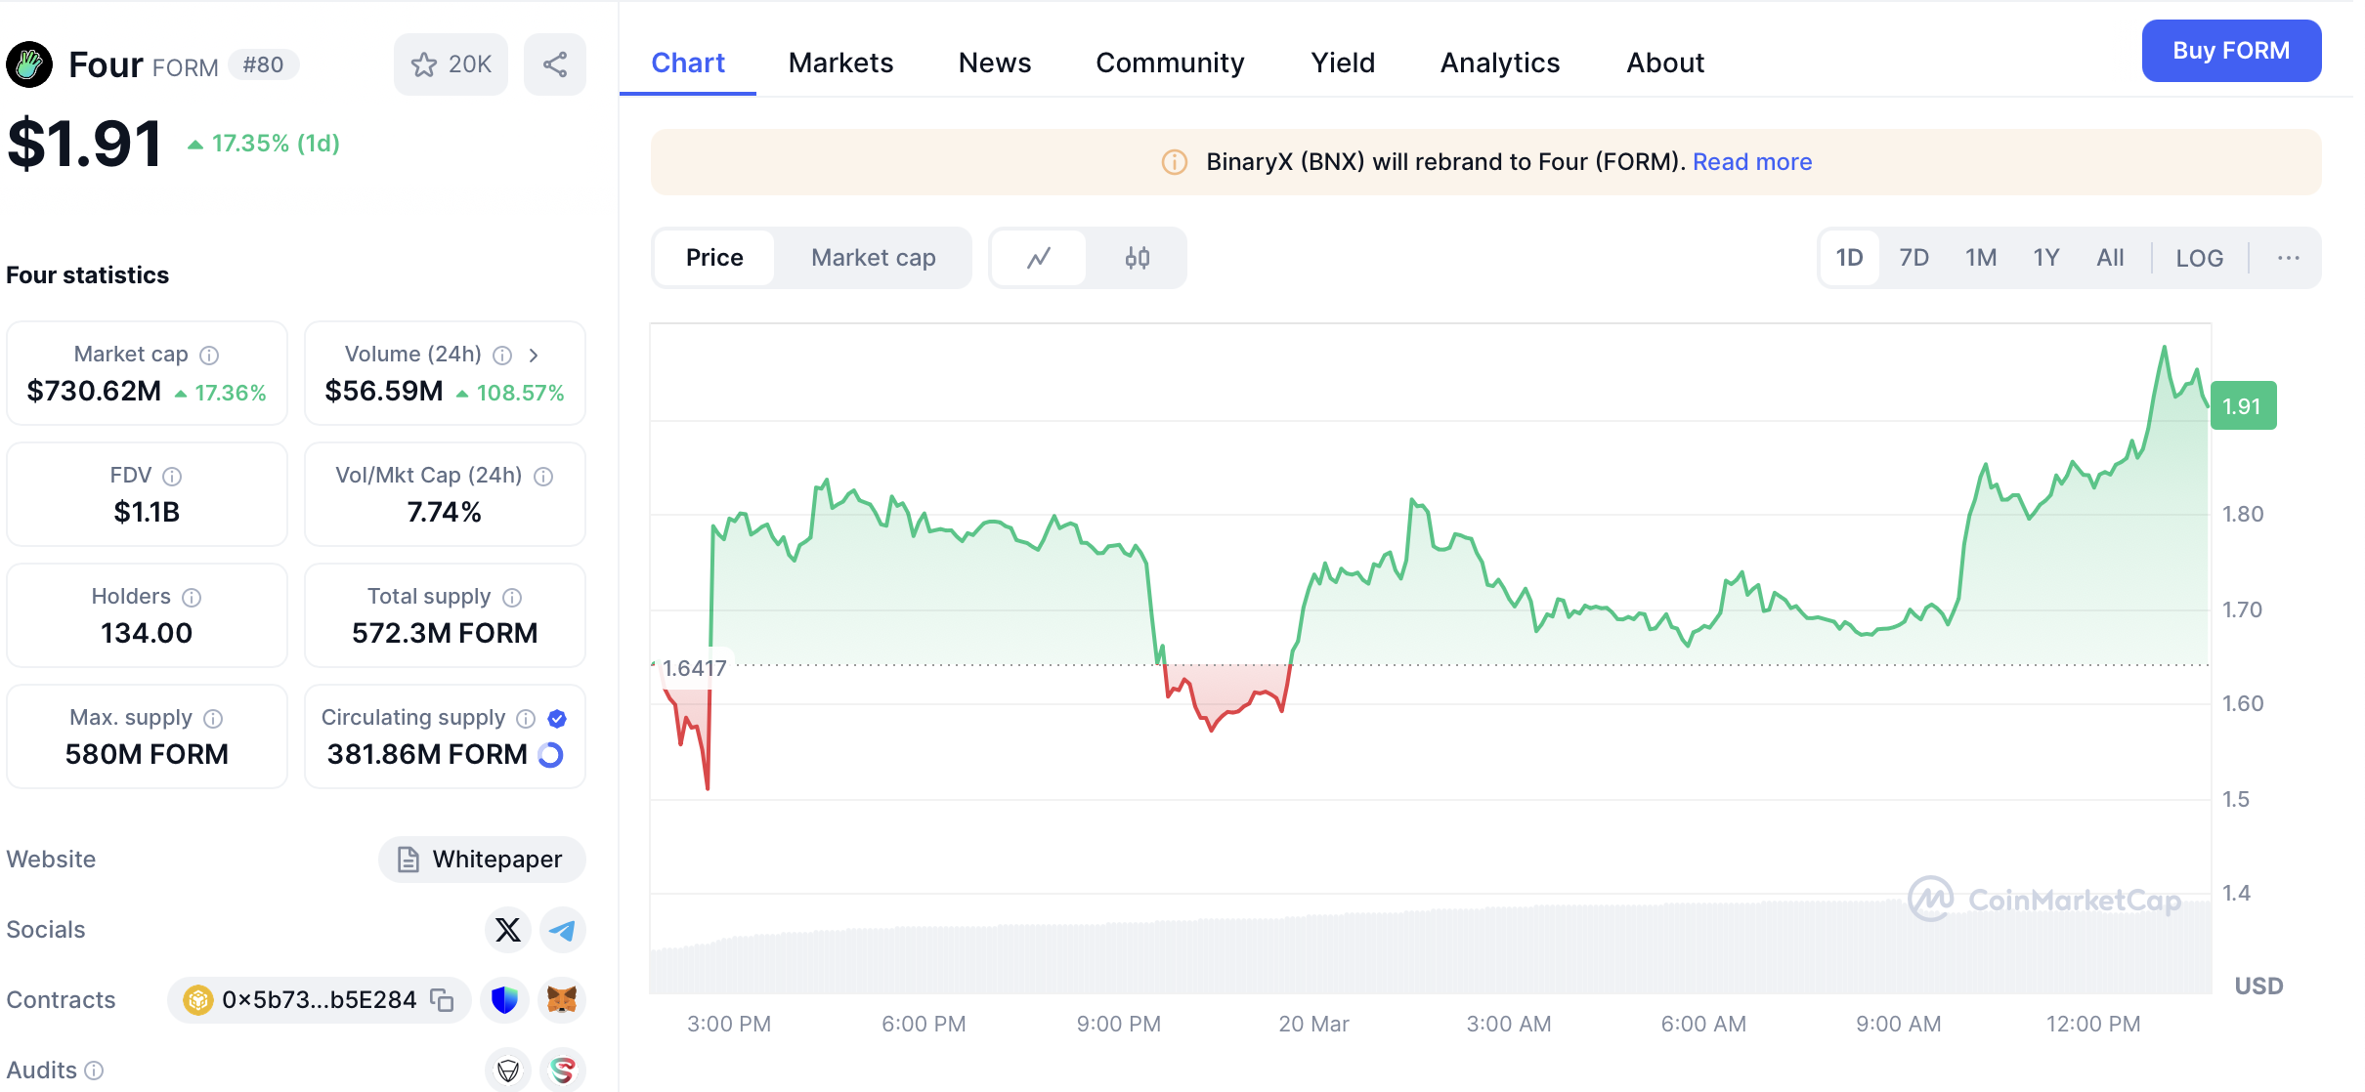Open the chart more options ellipsis
This screenshot has height=1092, width=2365.
pos(2288,258)
